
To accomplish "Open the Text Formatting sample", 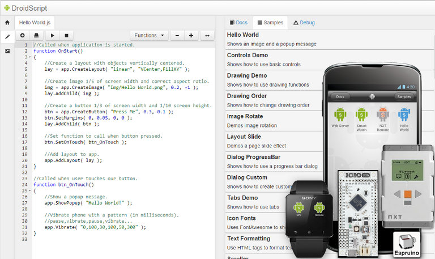I will (x=258, y=243).
